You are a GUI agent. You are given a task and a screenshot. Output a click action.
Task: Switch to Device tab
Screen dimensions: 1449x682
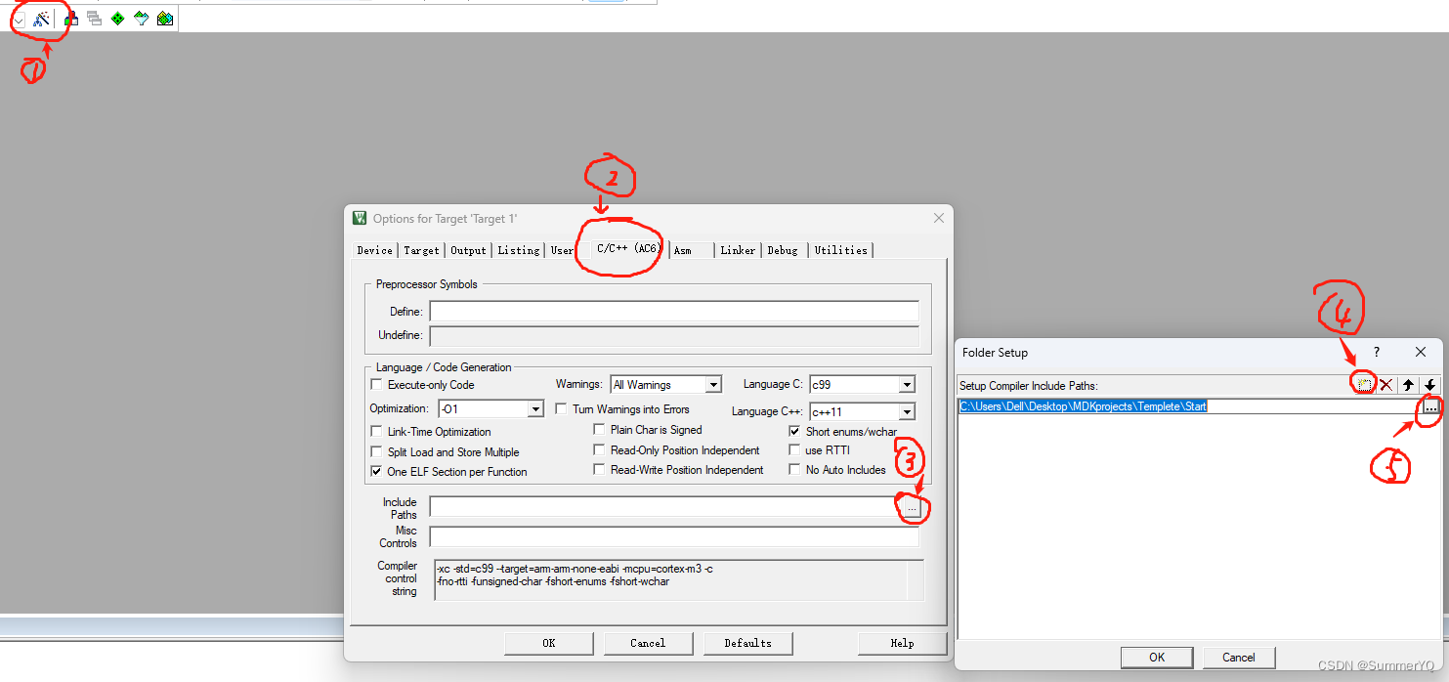[x=375, y=251]
